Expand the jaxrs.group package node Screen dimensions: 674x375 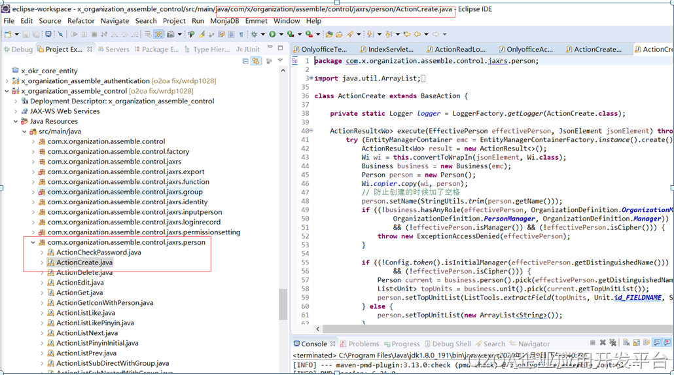coord(33,192)
